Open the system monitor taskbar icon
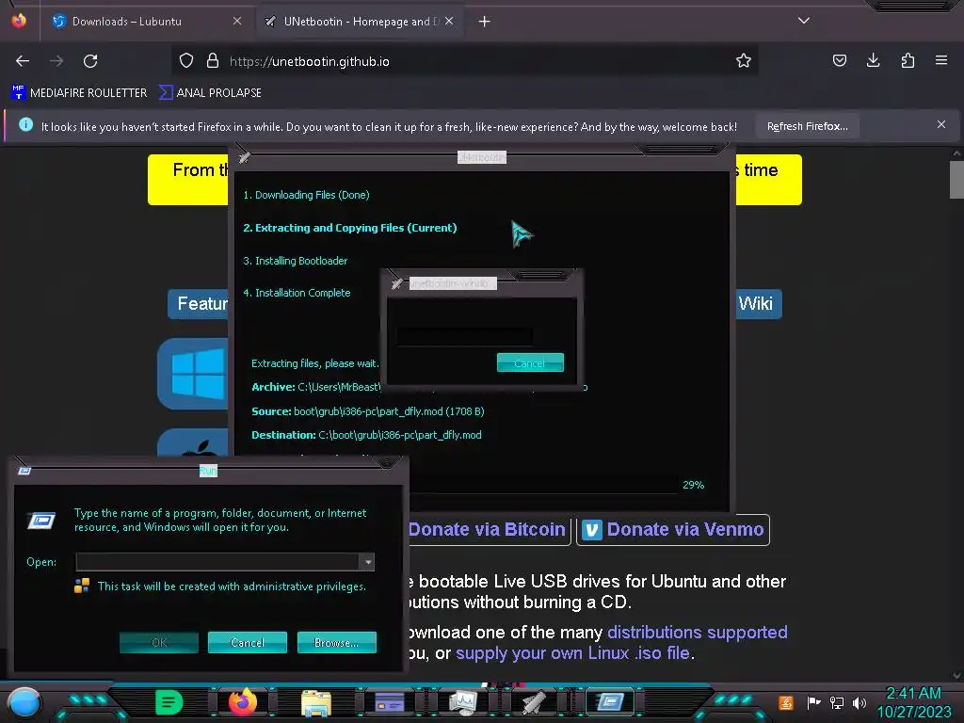This screenshot has height=723, width=964. coord(462,702)
